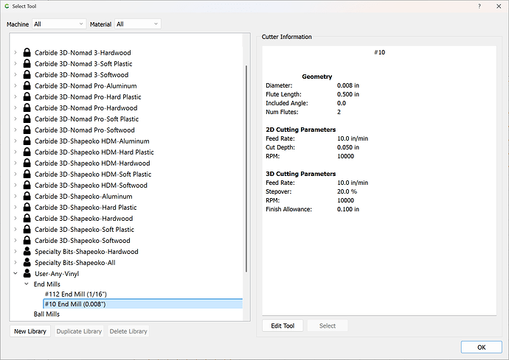Click lock icon of Carbide 3D-Shapeoko-Hard Plastic
This screenshot has height=360, width=509.
coord(27,207)
